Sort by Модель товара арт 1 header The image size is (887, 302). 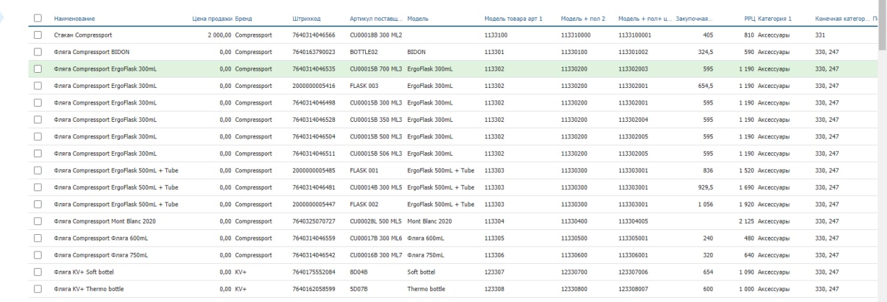click(x=513, y=18)
